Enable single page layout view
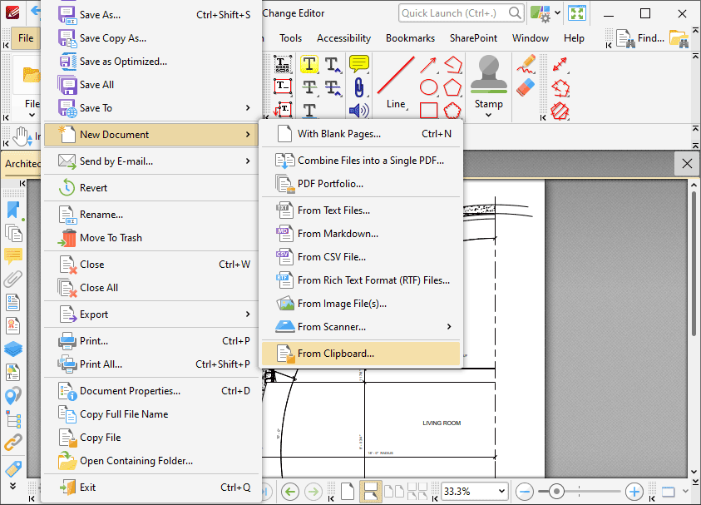Image resolution: width=701 pixels, height=505 pixels. point(348,492)
